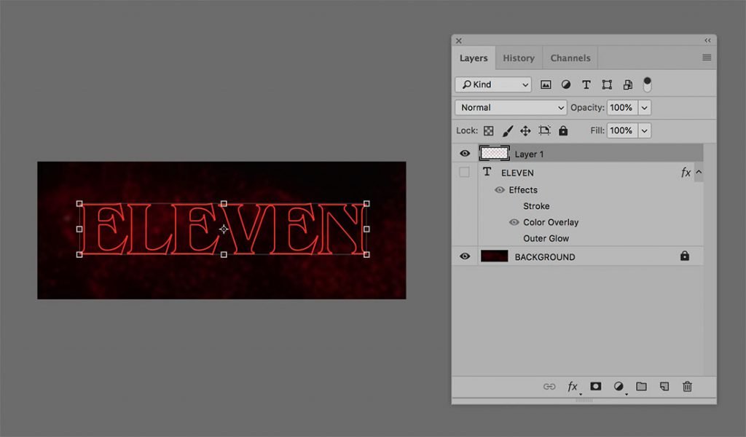Click the Color Overlay effect entry
The height and width of the screenshot is (437, 746).
551,222
